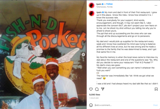Viewport: 160px width, 109px height.
Task: View the Tallahassee, Florida location page
Action: pos(104,7)
